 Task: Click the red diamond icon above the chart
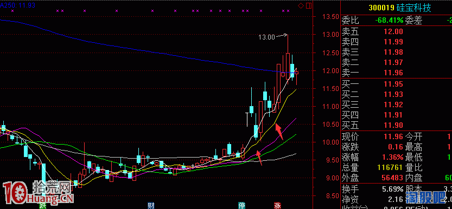(x=301, y=5)
